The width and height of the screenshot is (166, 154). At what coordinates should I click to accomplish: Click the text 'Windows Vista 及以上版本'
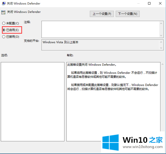point(60,42)
